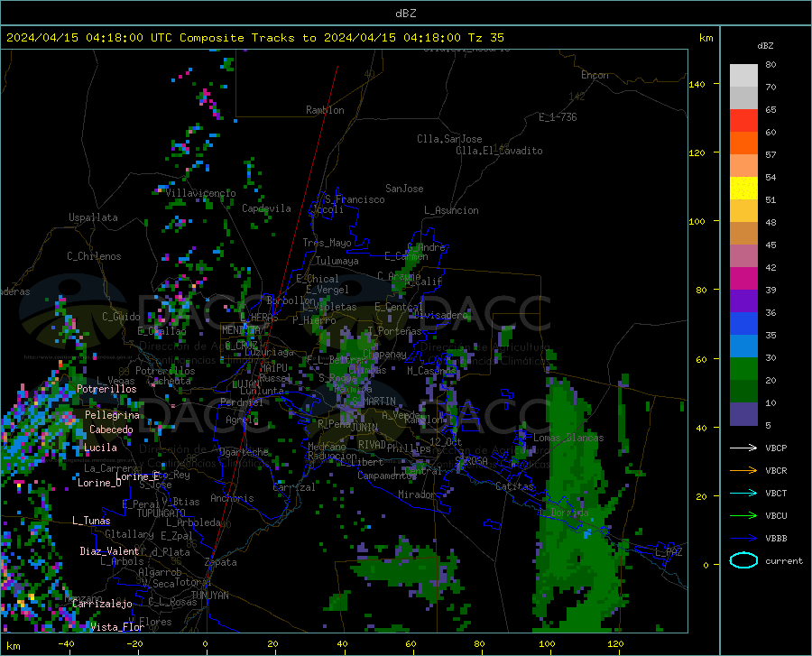Click the 'Tz 35' threshold text

486,38
